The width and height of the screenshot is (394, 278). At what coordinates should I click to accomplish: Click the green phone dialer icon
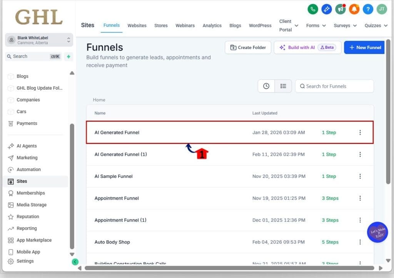point(313,9)
